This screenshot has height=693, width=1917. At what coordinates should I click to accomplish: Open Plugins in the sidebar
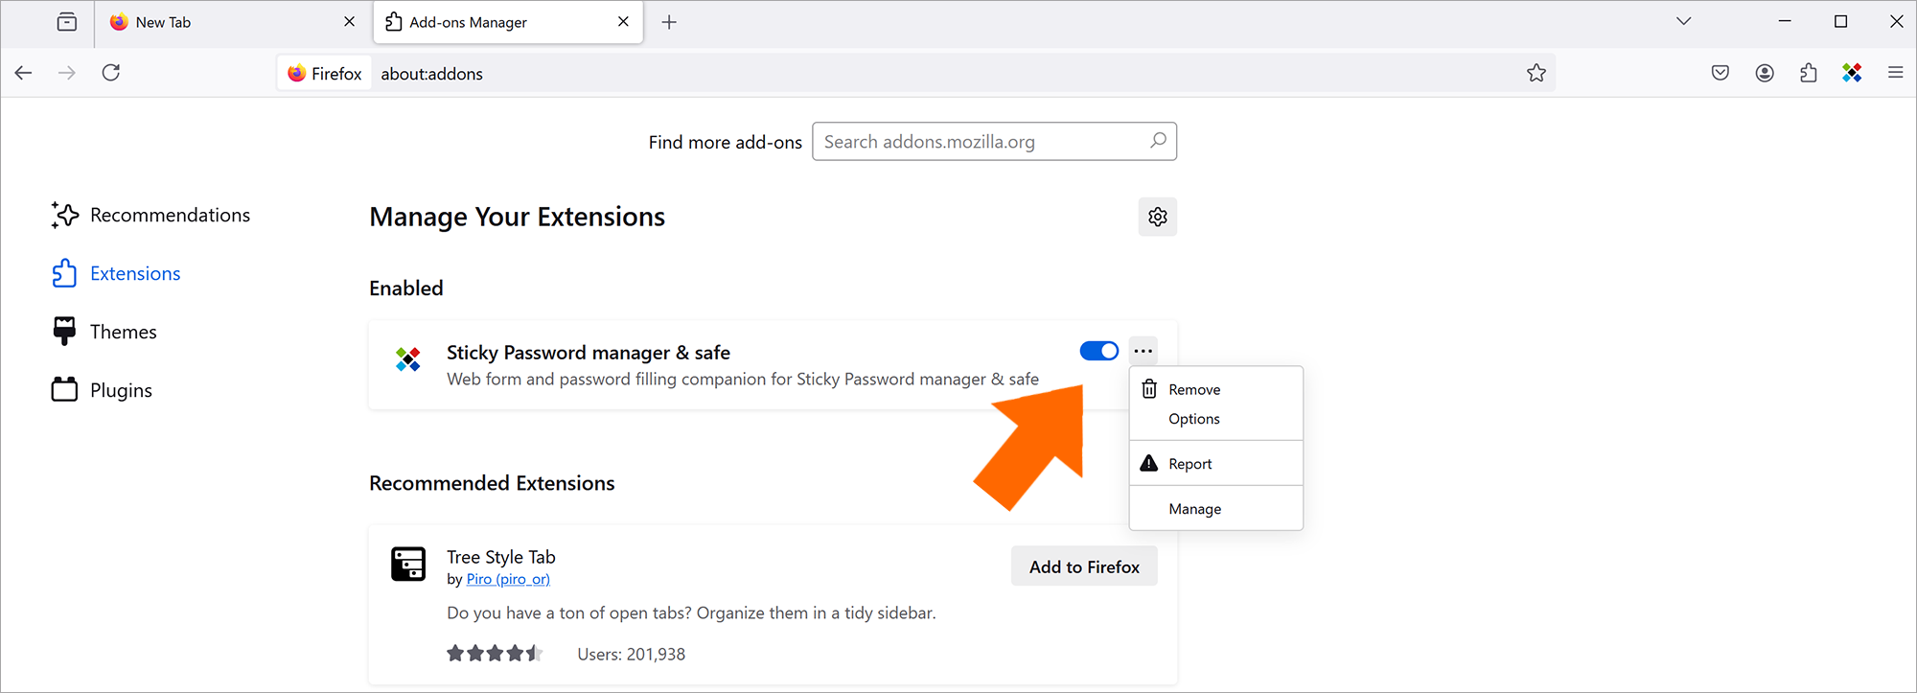(102, 390)
